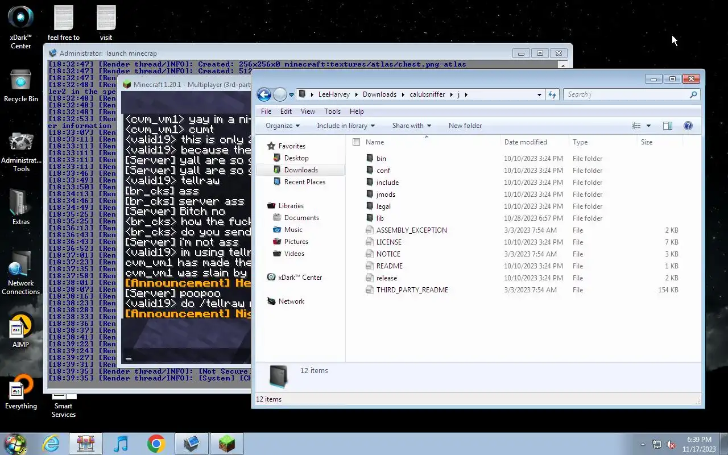Open the music note taskbar icon
This screenshot has width=728, height=455.
point(121,444)
